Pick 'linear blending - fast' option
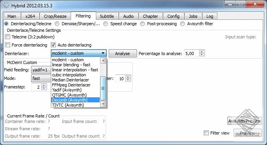This screenshot has height=145, width=267. point(75,65)
